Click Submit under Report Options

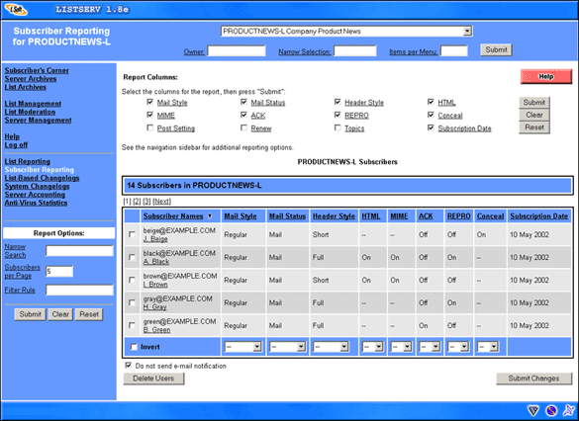(x=30, y=314)
